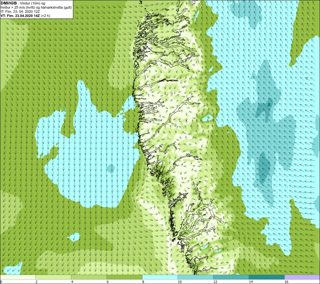Click the legend scale label '12'
320x284 pixels.
click(215, 282)
